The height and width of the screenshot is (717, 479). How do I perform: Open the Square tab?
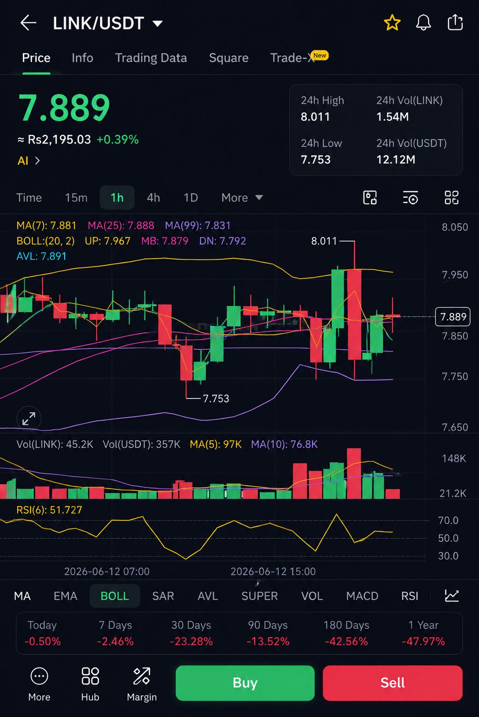229,58
